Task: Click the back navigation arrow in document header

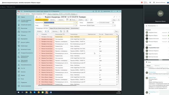Action: tap(37, 17)
